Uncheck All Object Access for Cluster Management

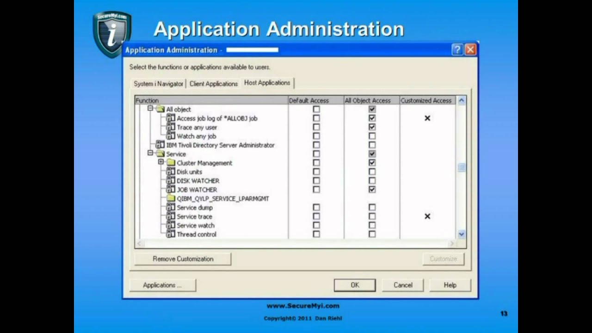point(372,163)
